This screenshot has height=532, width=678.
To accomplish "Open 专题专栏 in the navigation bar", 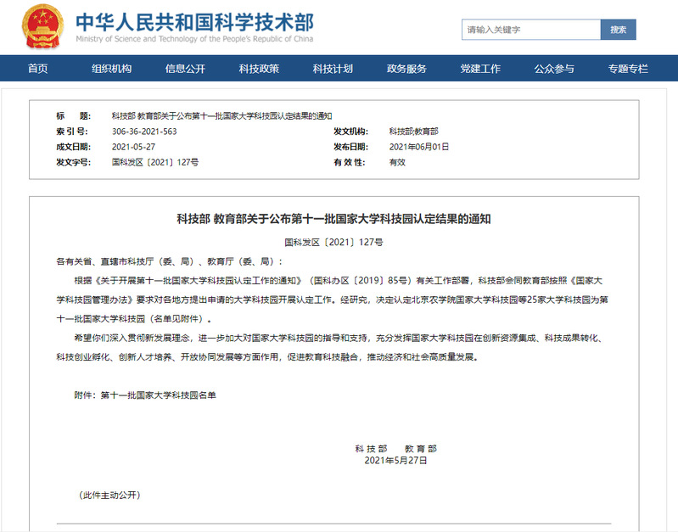I will (628, 69).
